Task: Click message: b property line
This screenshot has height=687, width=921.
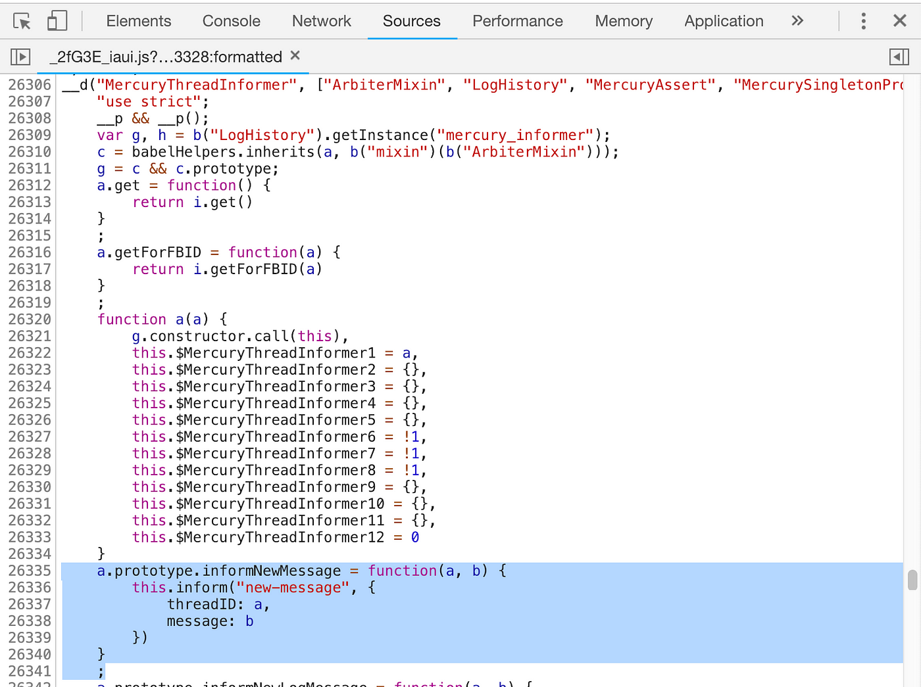Action: click(210, 621)
